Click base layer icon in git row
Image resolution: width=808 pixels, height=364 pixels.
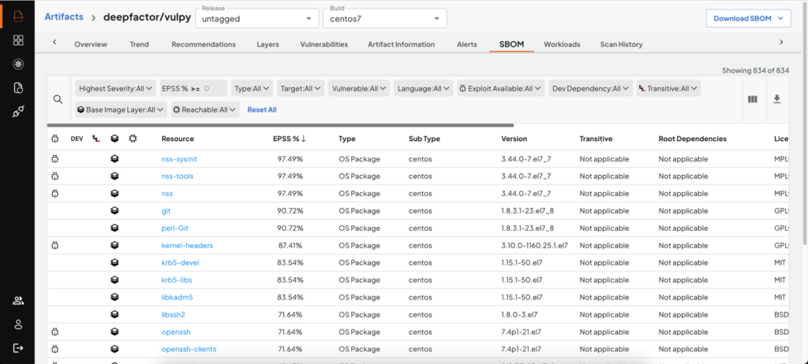coord(114,210)
